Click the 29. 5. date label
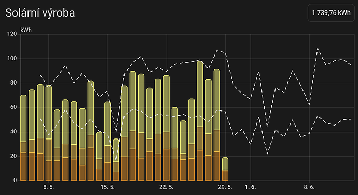Image resolution: width=358 pixels, height=195 pixels. [225, 187]
